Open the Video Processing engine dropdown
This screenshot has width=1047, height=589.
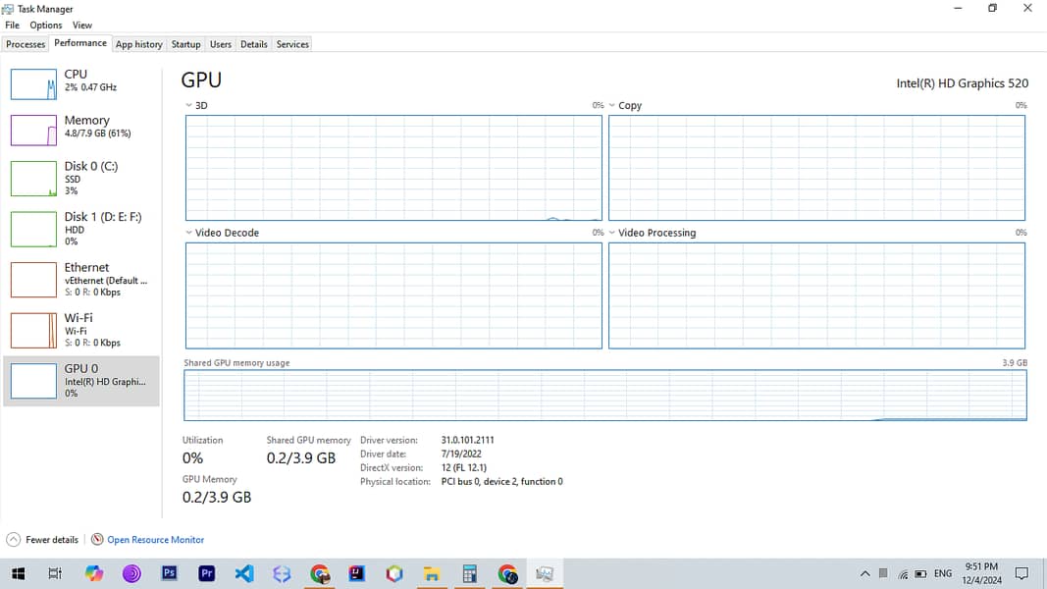pos(612,233)
